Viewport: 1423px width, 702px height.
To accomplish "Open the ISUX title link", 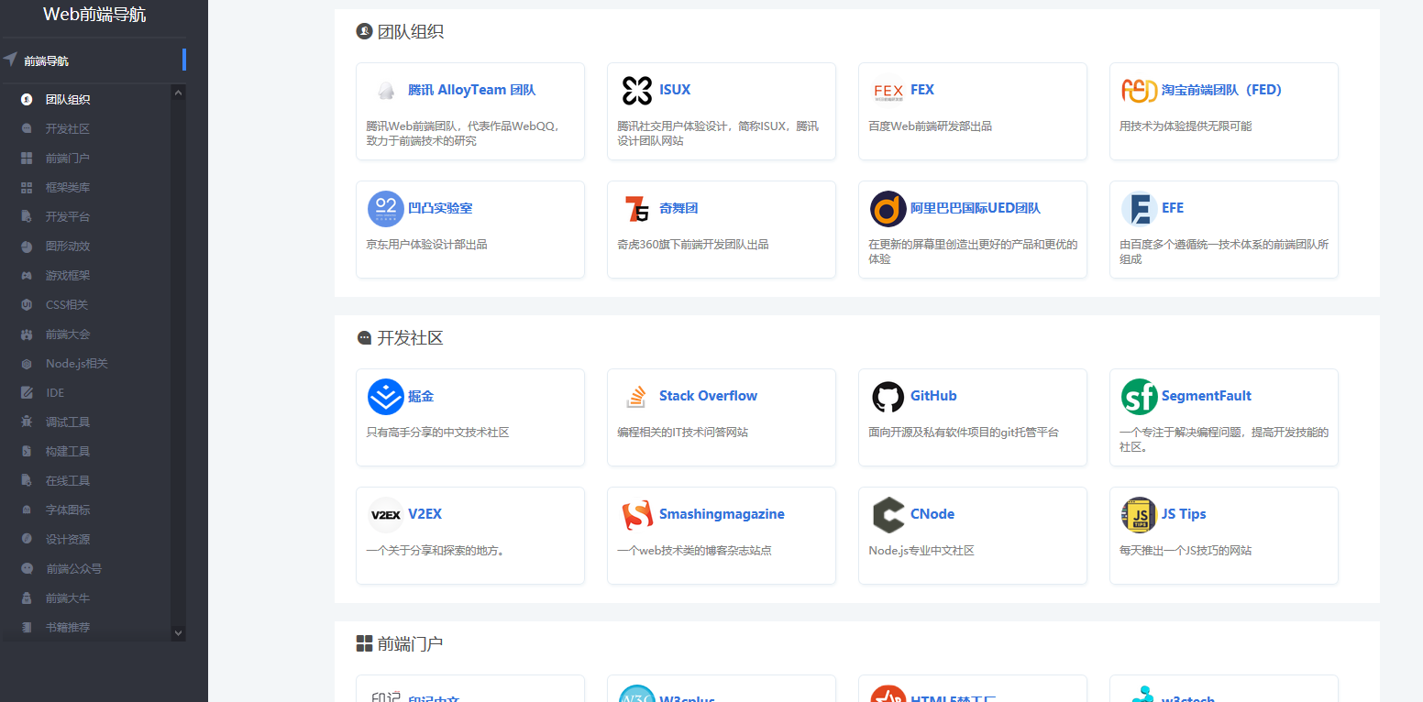I will (x=675, y=90).
